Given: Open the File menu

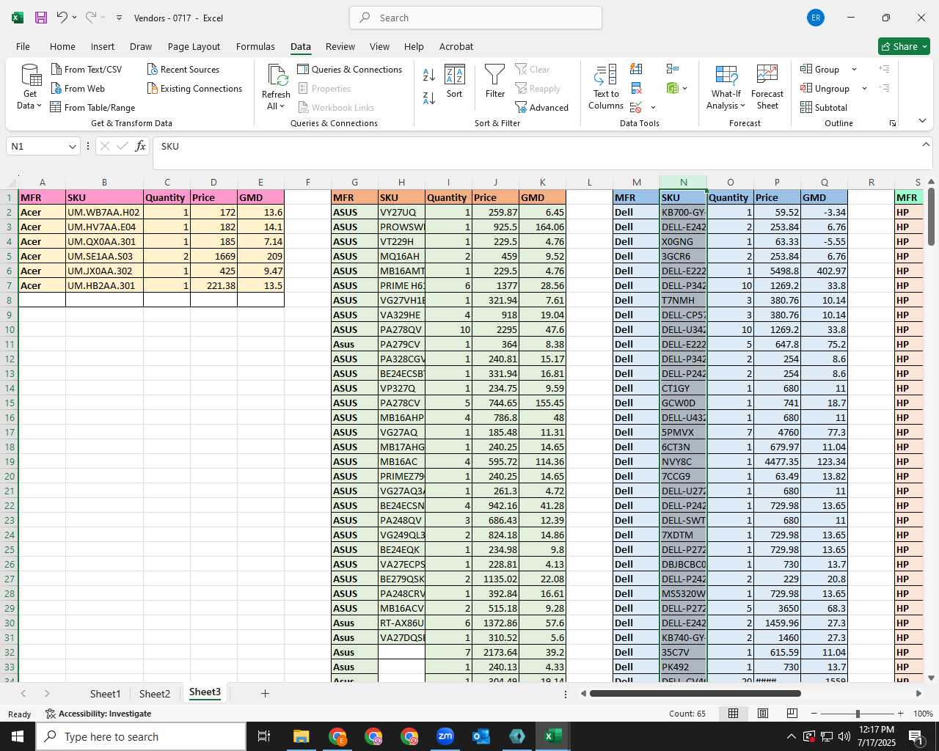Looking at the screenshot, I should tap(23, 46).
